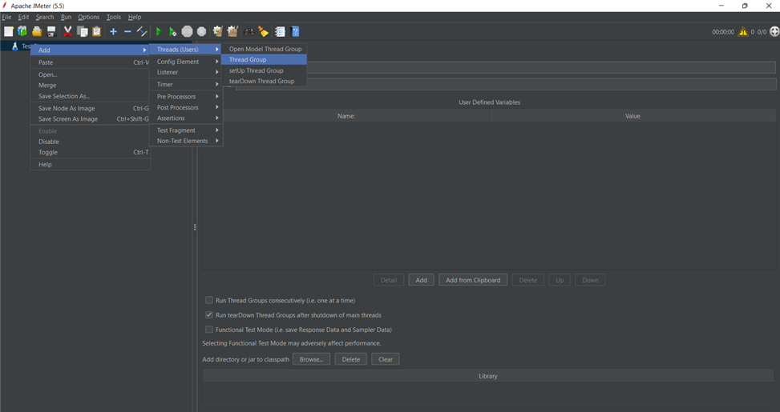The height and width of the screenshot is (412, 780).
Task: Click the remote engines icon at far right
Action: pyautogui.click(x=774, y=32)
